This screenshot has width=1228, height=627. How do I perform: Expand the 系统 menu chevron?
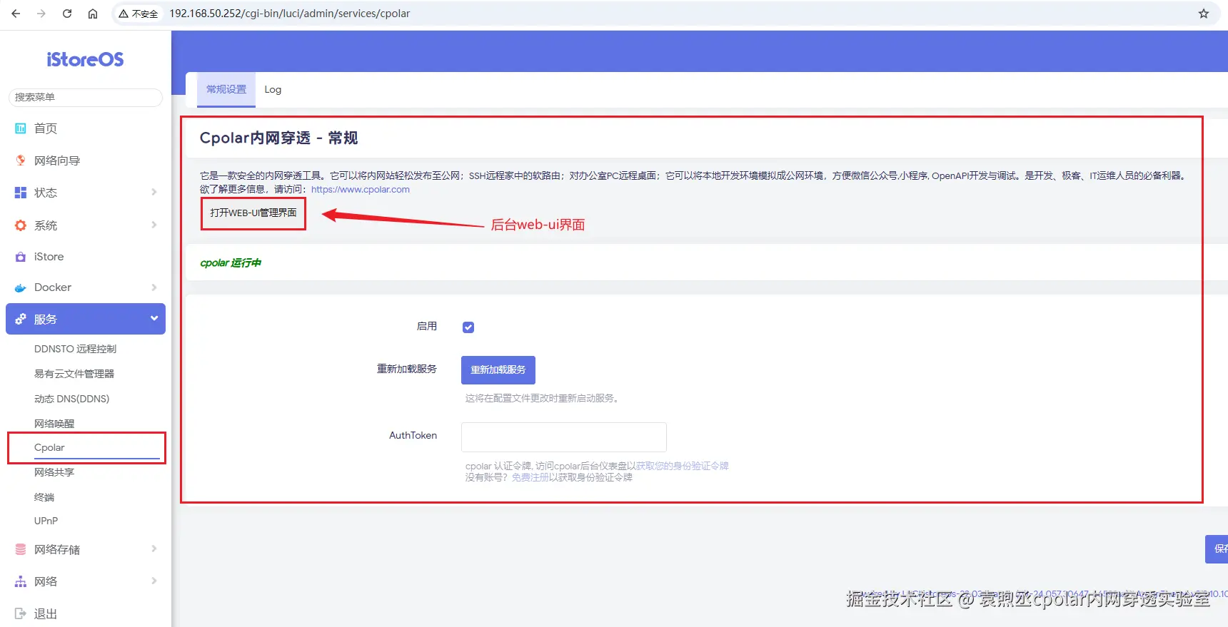pyautogui.click(x=153, y=225)
